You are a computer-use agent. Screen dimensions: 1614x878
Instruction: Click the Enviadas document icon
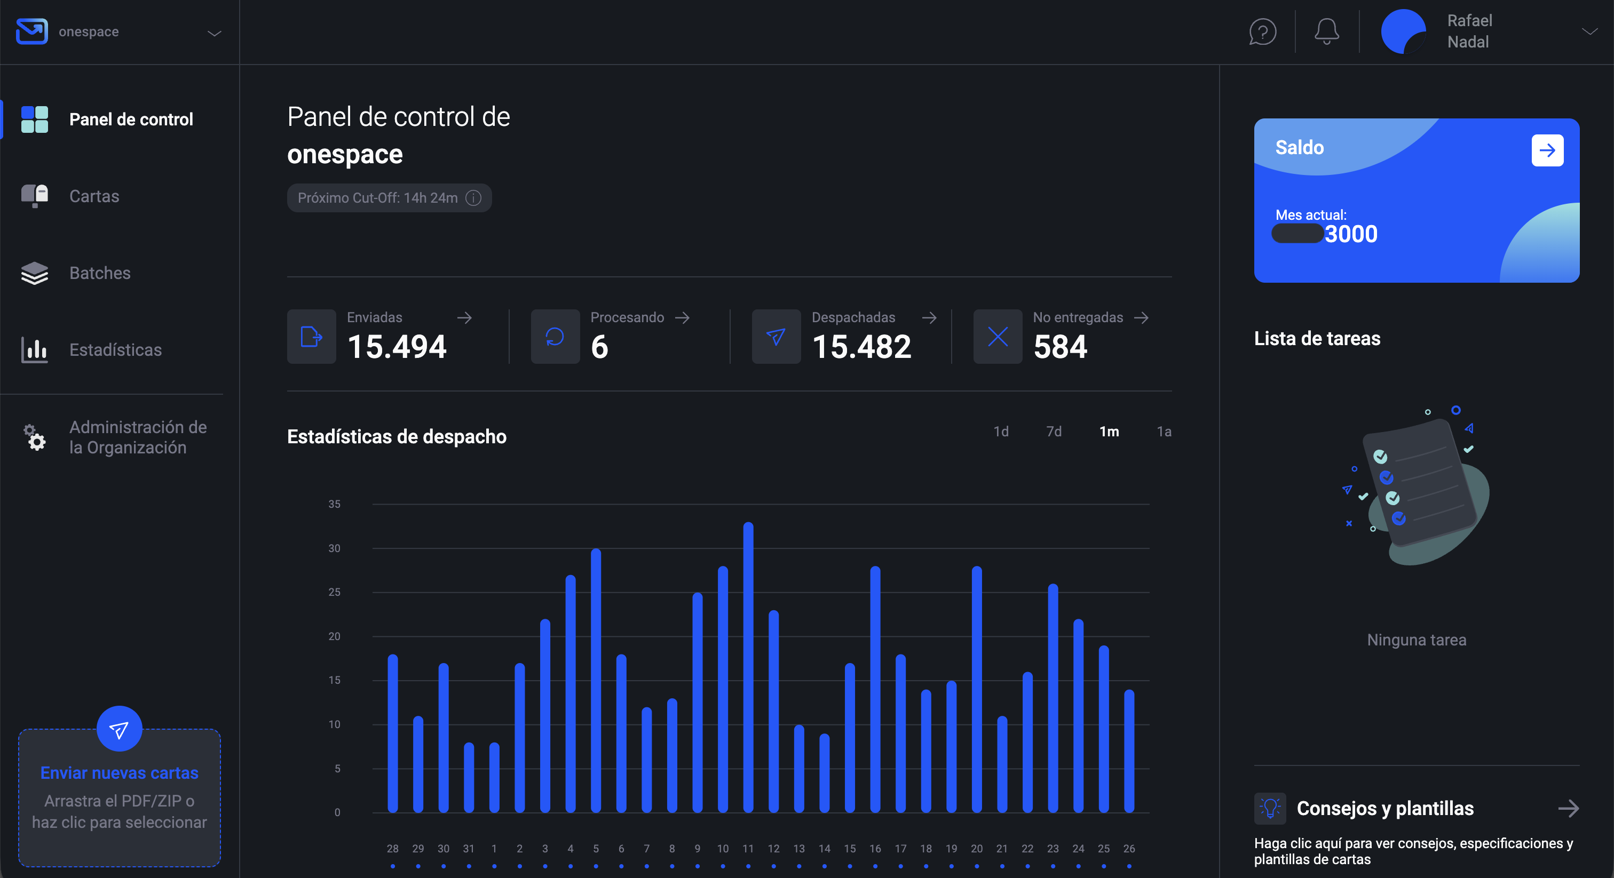click(311, 336)
